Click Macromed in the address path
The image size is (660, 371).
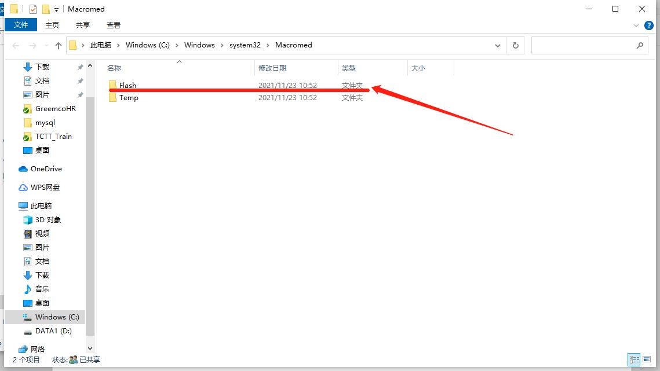tap(293, 45)
